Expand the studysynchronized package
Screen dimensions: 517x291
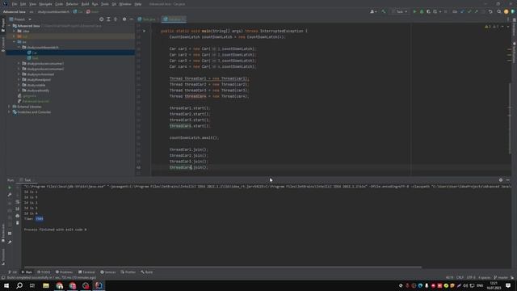[x=19, y=74]
